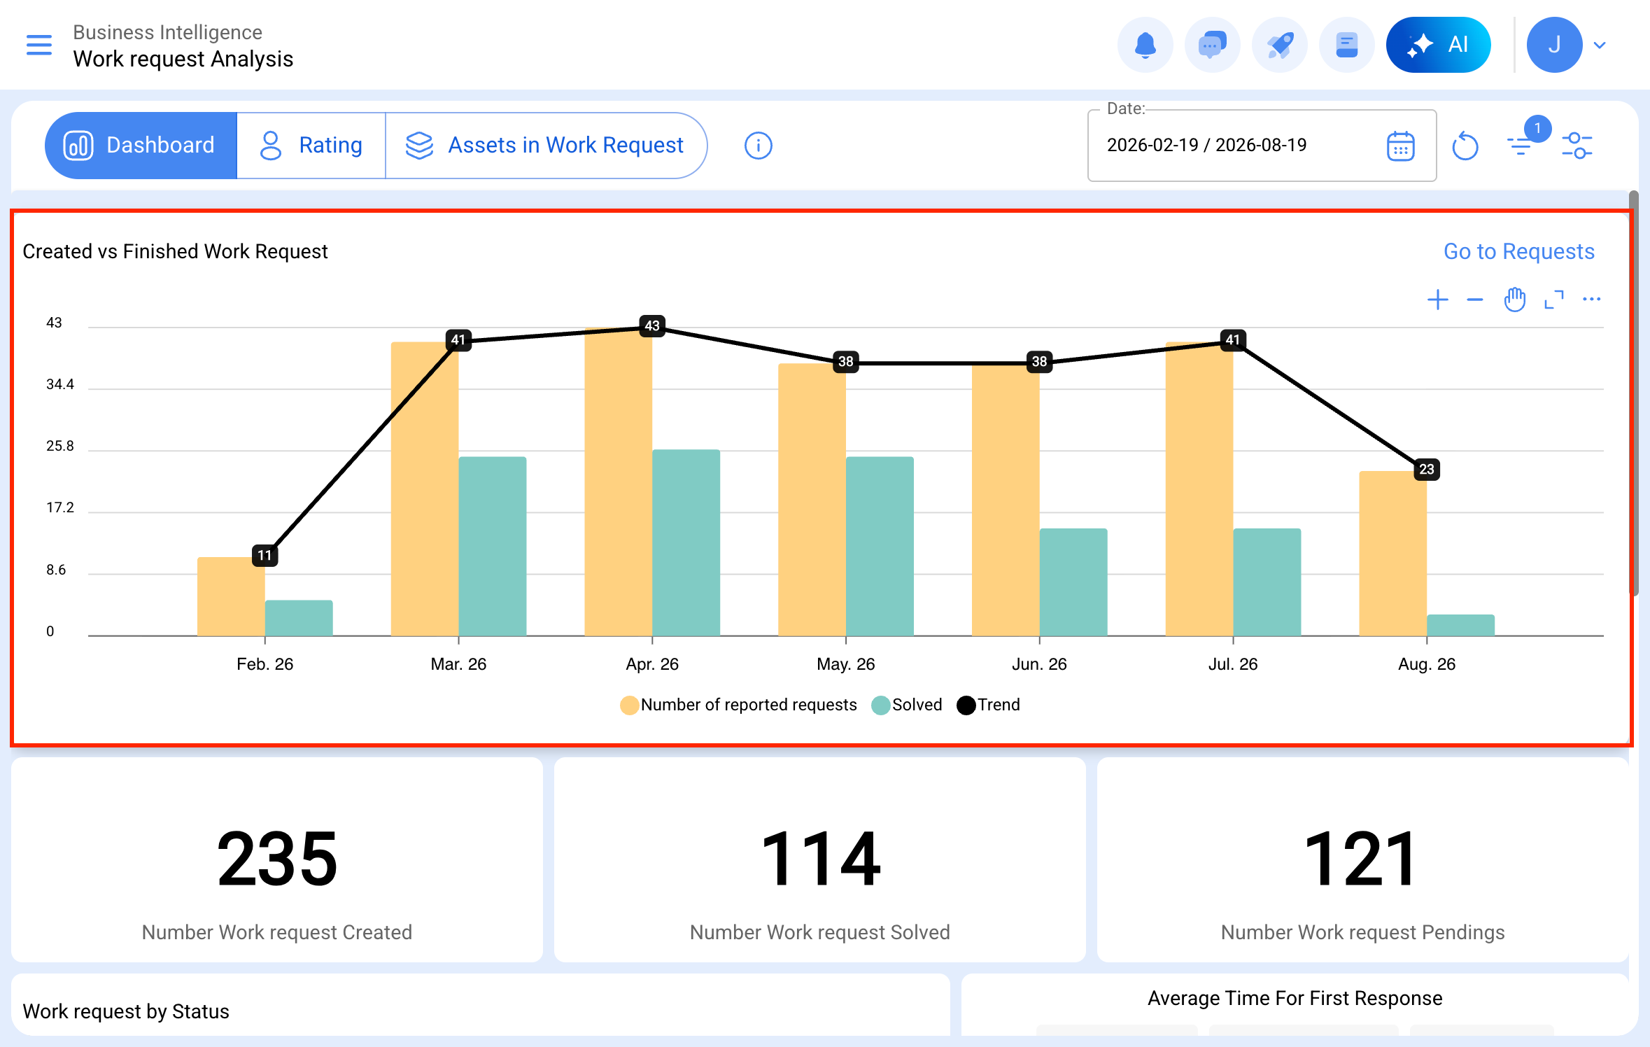Click the refresh data icon
Viewport: 1650px width, 1047px height.
pos(1465,146)
